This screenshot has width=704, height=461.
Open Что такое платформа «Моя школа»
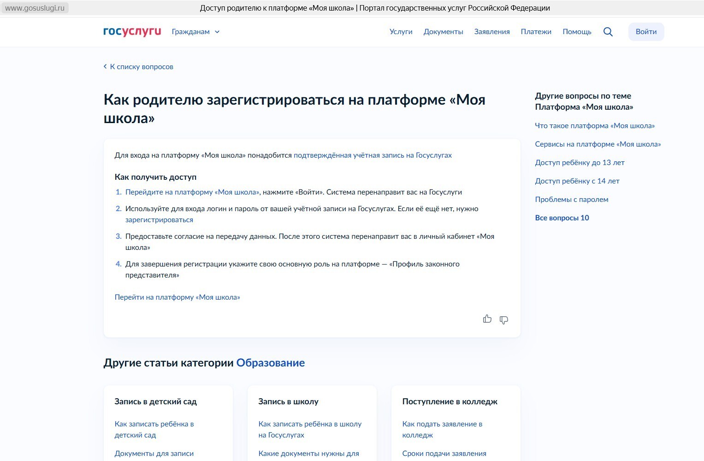pos(595,126)
